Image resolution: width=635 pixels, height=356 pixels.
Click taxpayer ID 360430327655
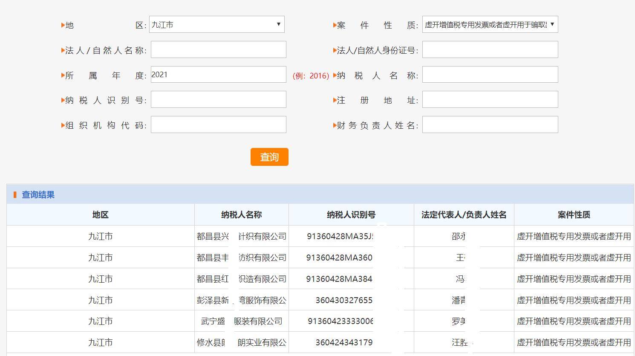tap(344, 300)
